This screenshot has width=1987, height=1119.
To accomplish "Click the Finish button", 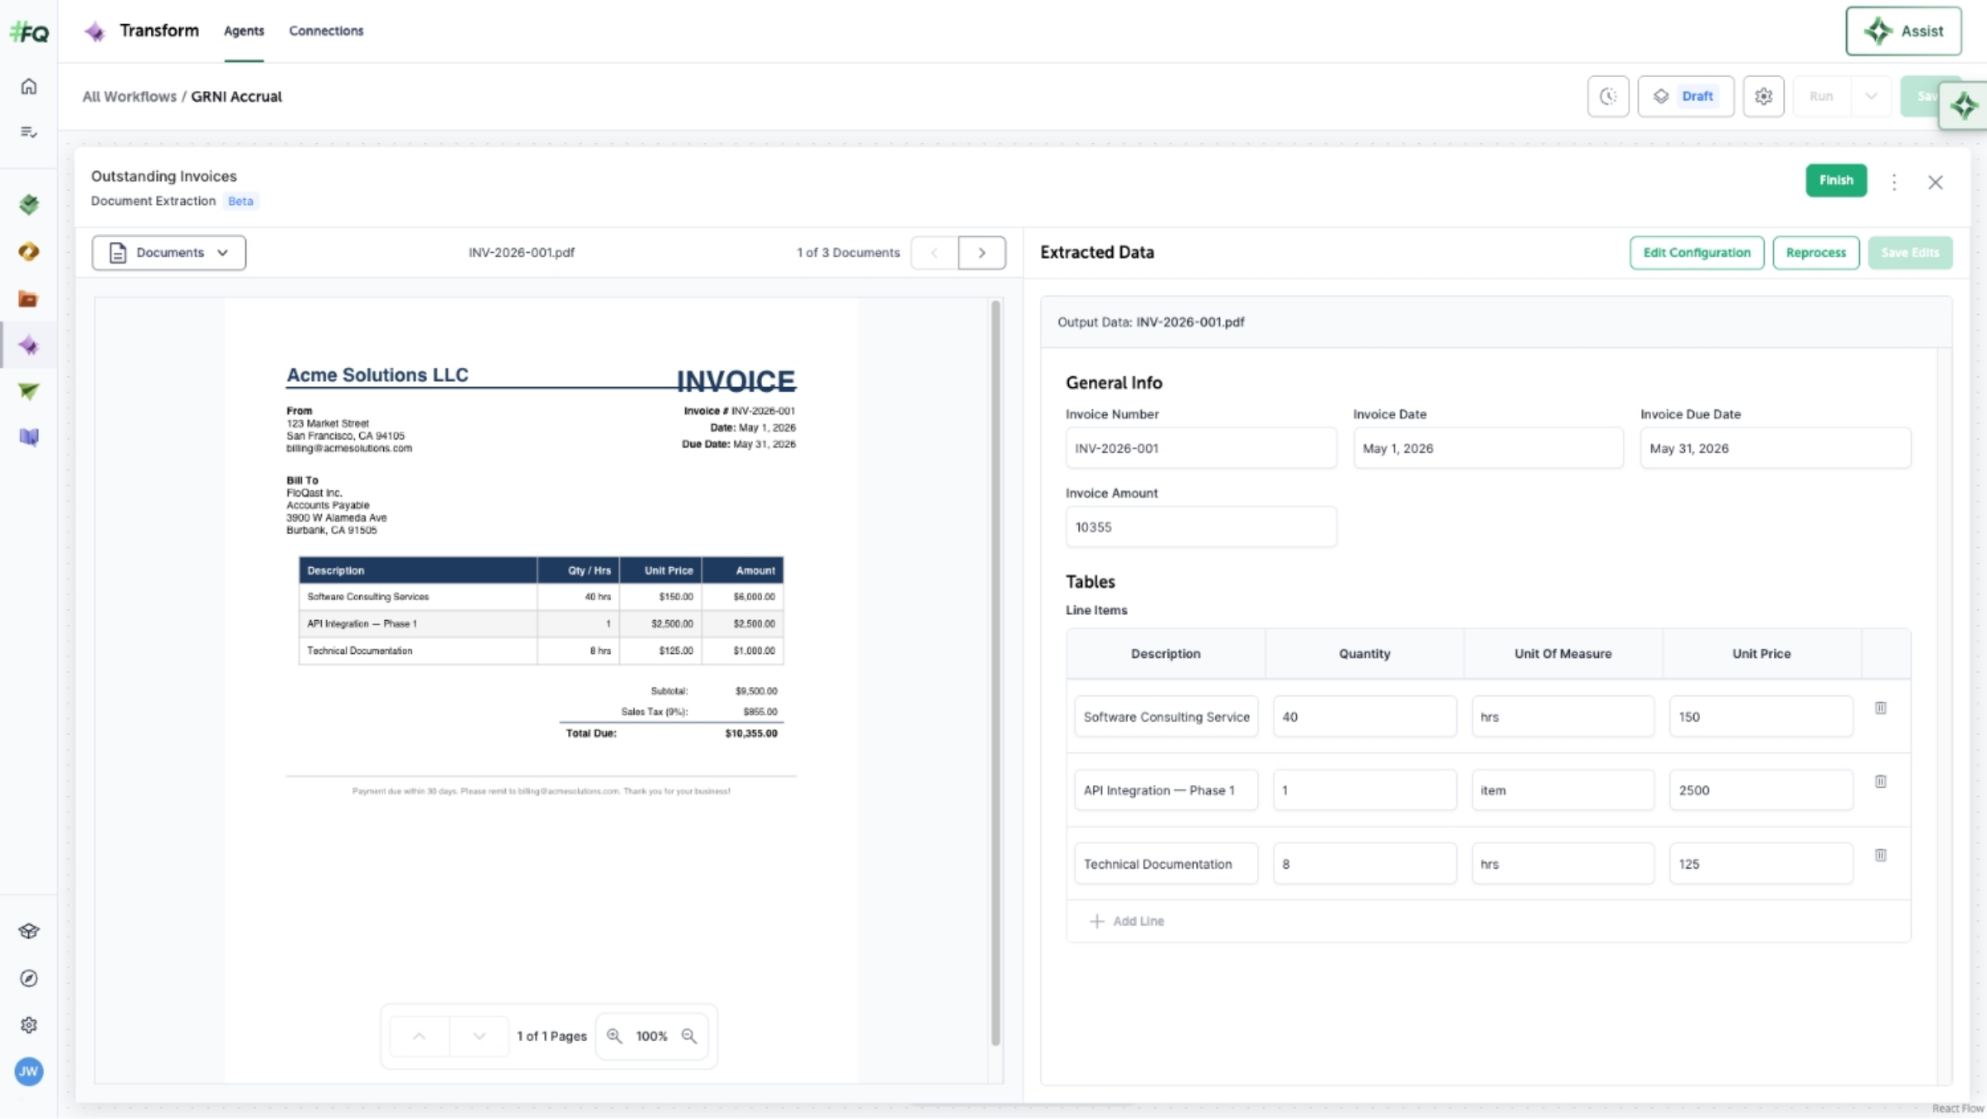I will [1836, 181].
